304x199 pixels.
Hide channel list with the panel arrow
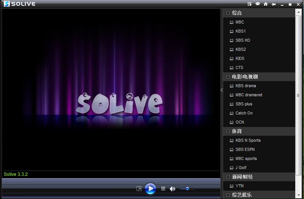point(222,90)
